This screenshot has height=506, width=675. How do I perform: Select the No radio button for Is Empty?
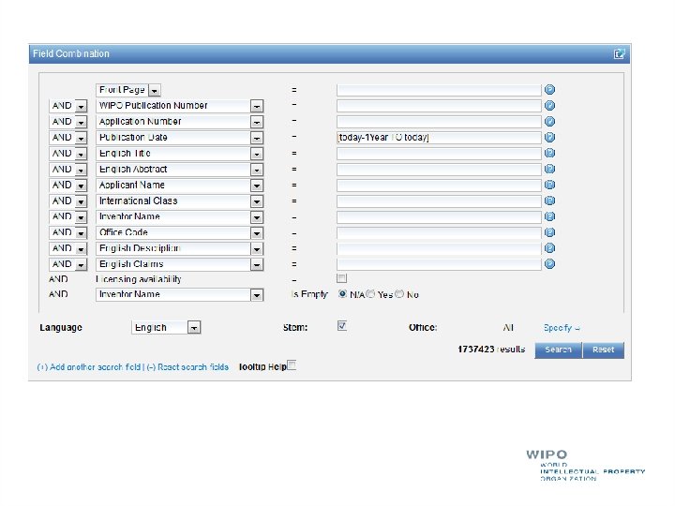[x=399, y=294]
